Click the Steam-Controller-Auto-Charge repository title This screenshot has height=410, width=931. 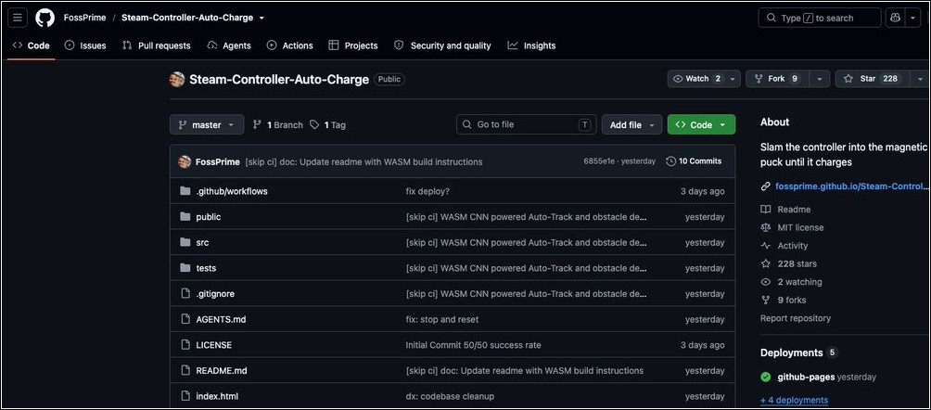click(x=279, y=79)
